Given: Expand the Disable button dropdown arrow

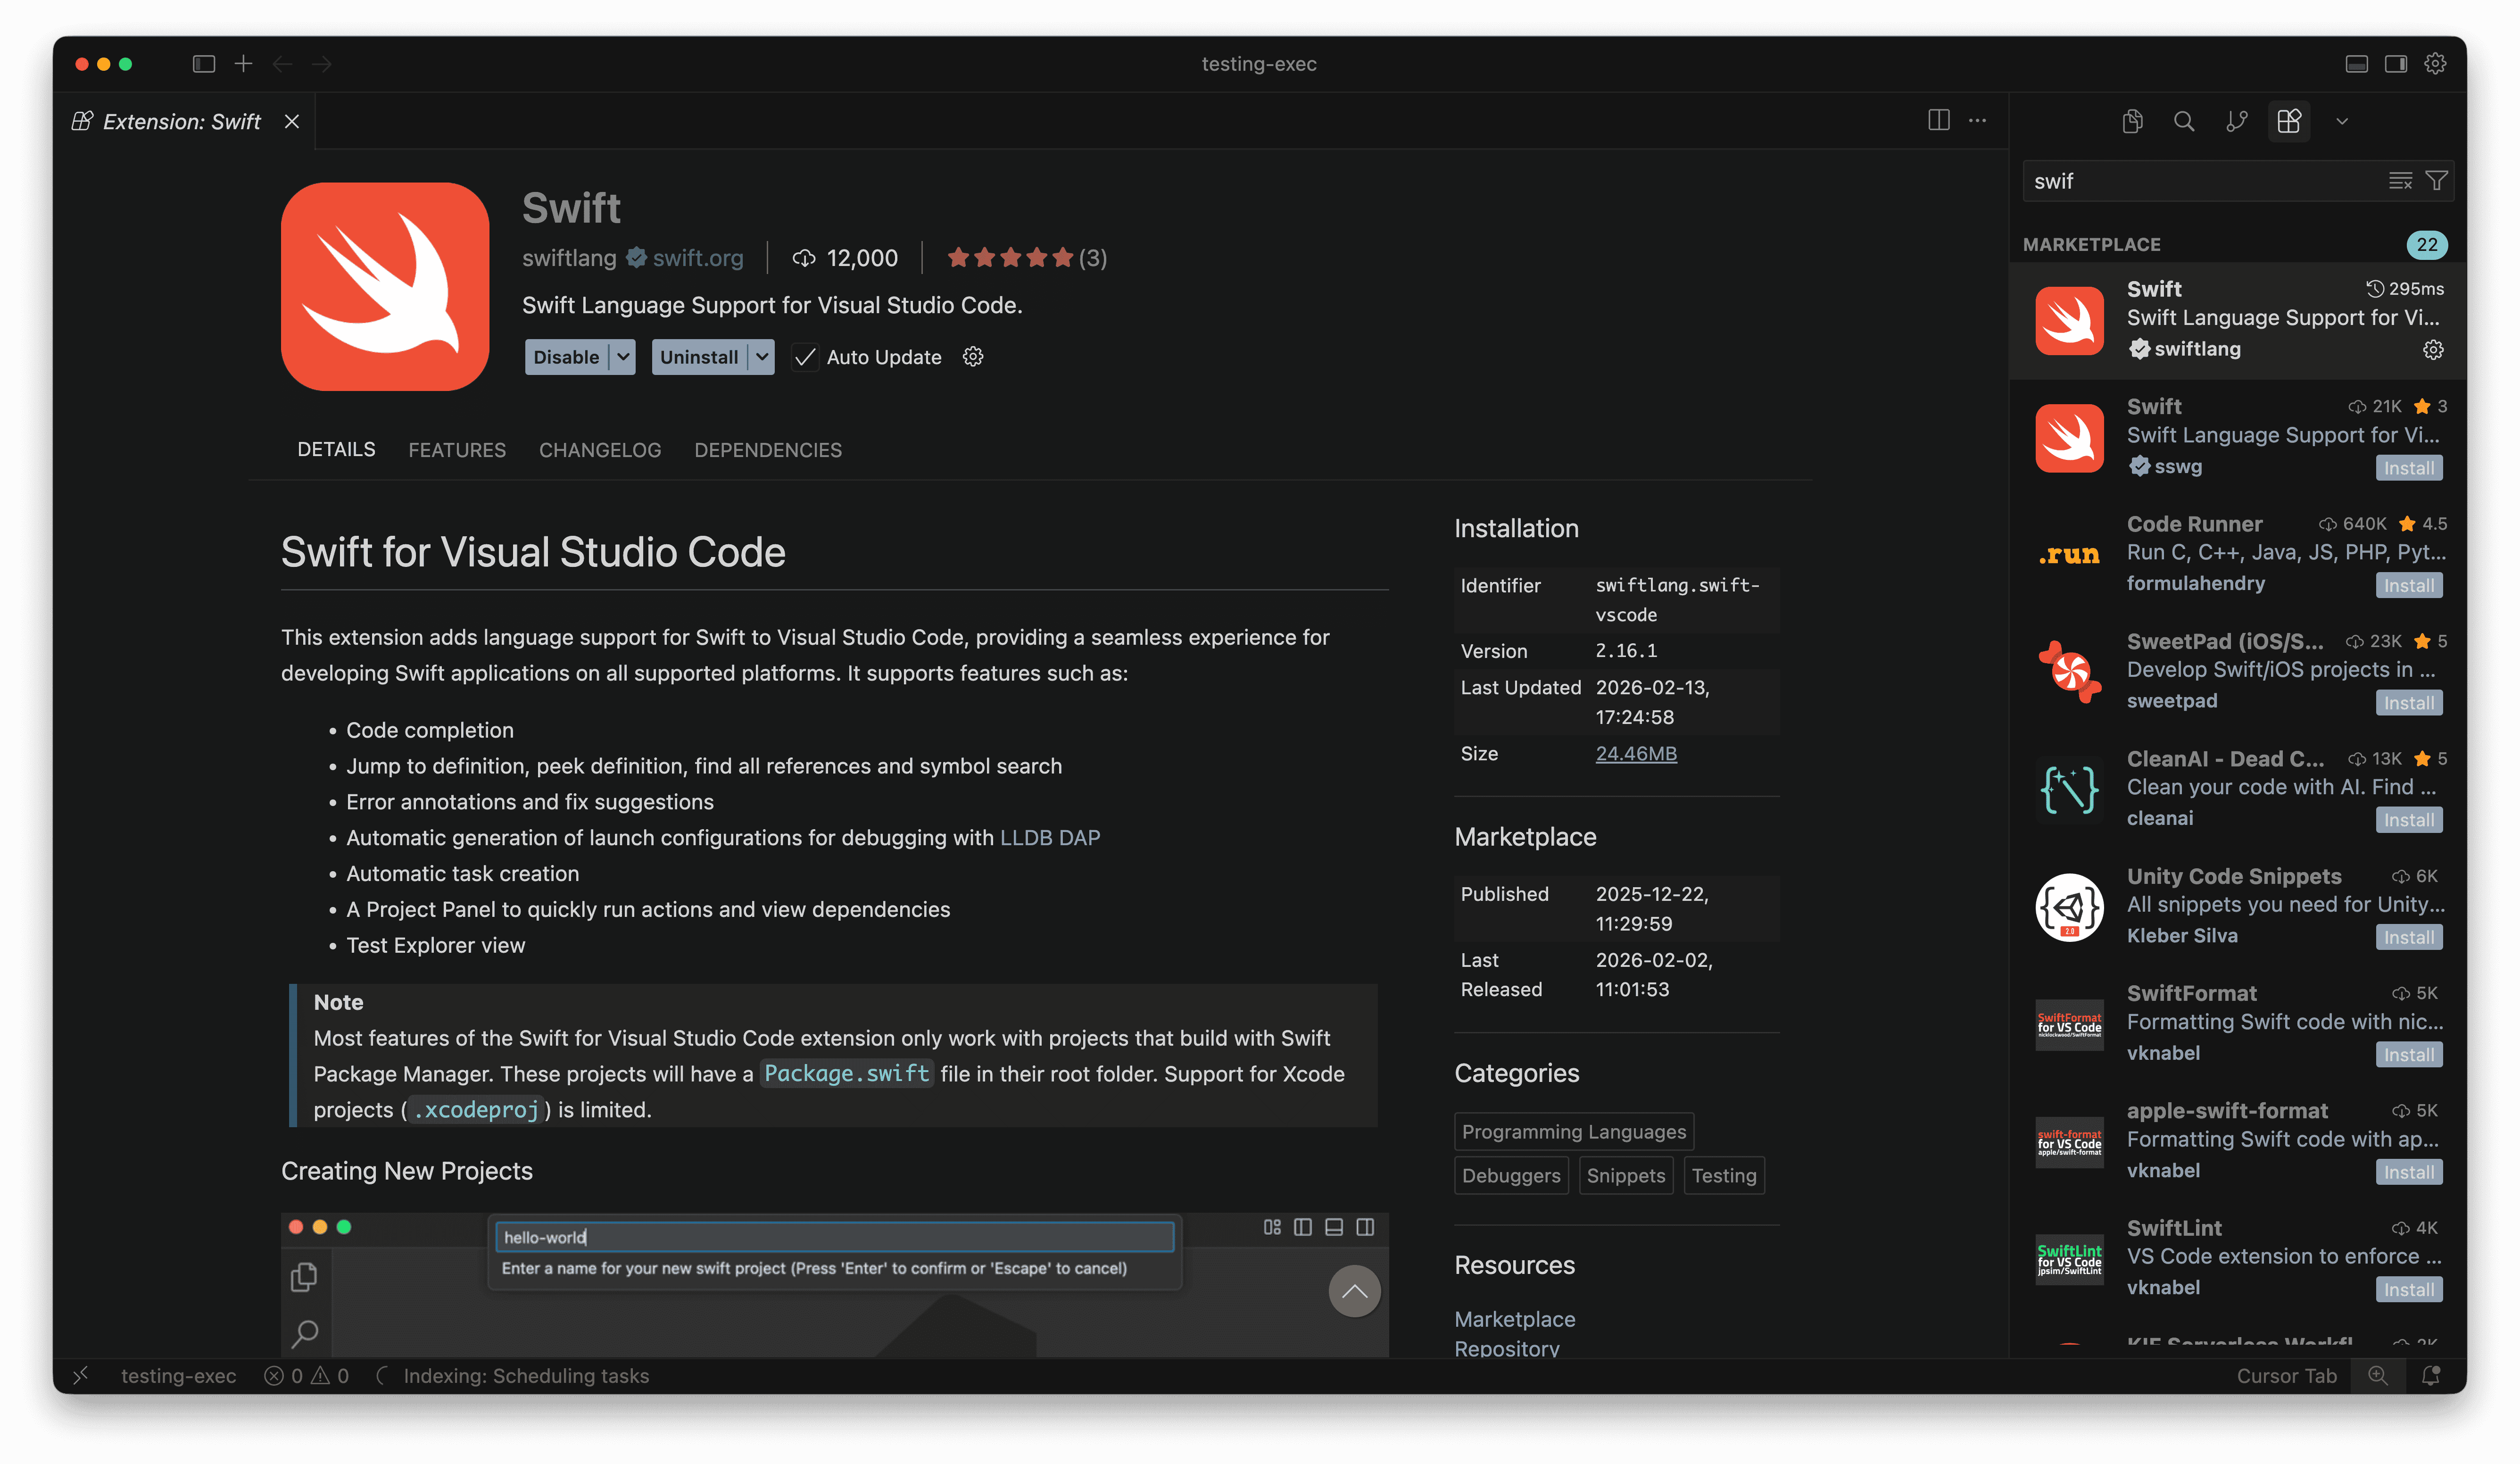Looking at the screenshot, I should pyautogui.click(x=622, y=357).
